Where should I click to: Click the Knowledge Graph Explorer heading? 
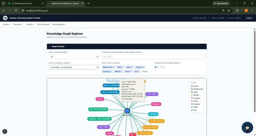point(65,34)
